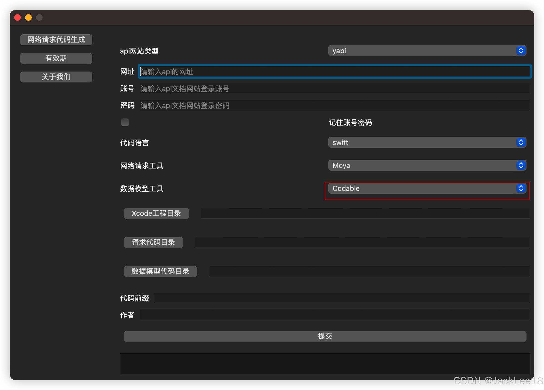Click the 请求代码目录 button

pos(153,242)
